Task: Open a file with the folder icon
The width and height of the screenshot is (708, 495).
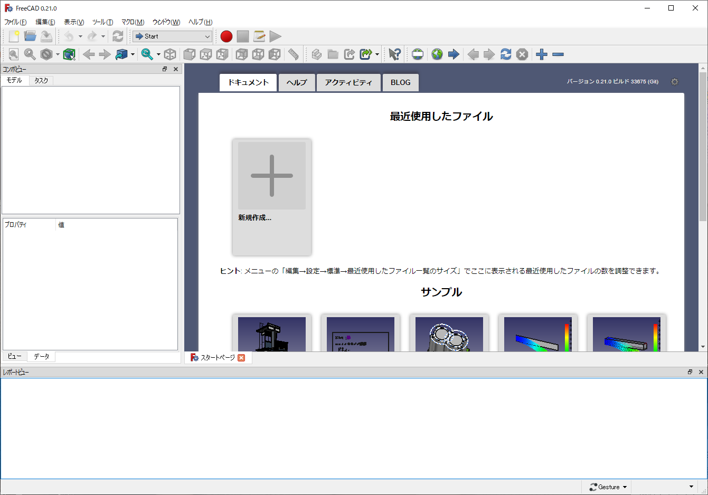Action: click(x=30, y=36)
